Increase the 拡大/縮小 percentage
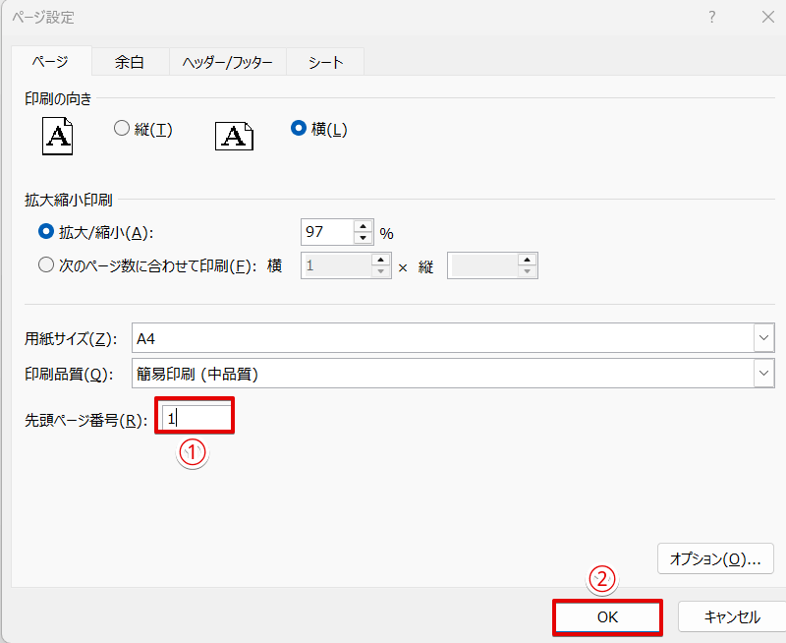 (363, 226)
